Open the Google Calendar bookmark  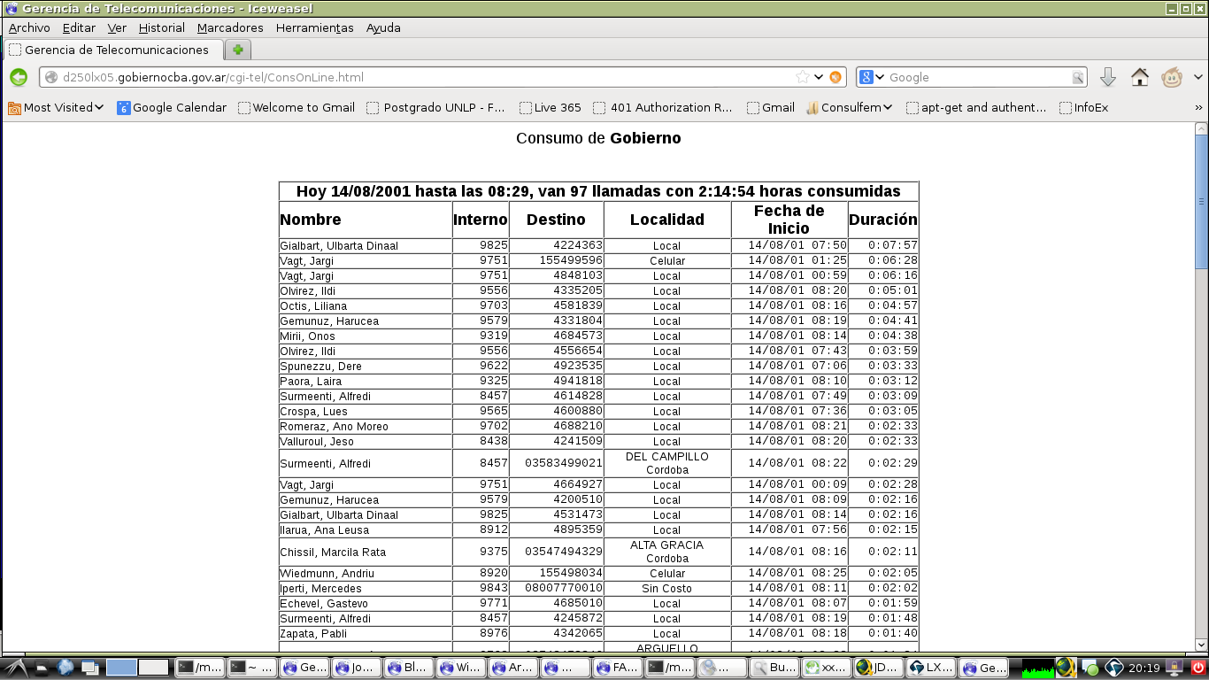pyautogui.click(x=172, y=107)
